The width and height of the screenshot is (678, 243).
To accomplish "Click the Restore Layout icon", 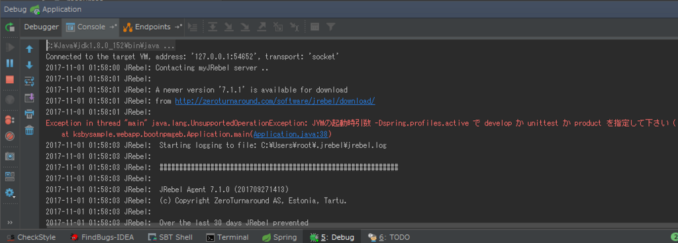I will 9,176.
